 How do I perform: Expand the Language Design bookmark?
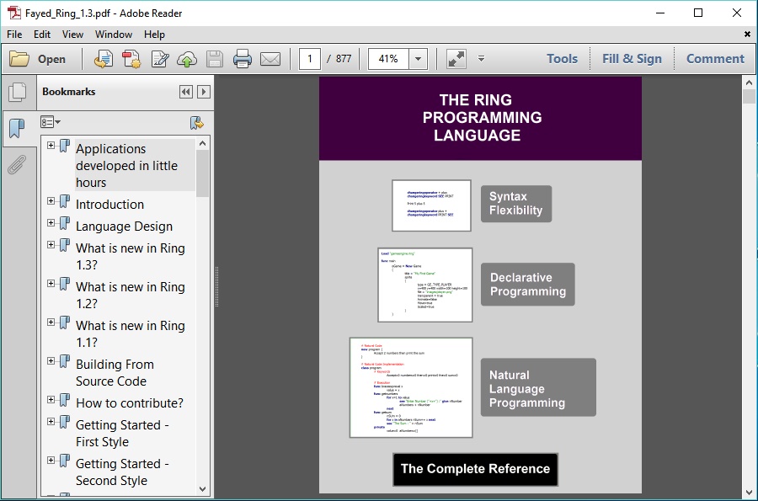coord(51,223)
